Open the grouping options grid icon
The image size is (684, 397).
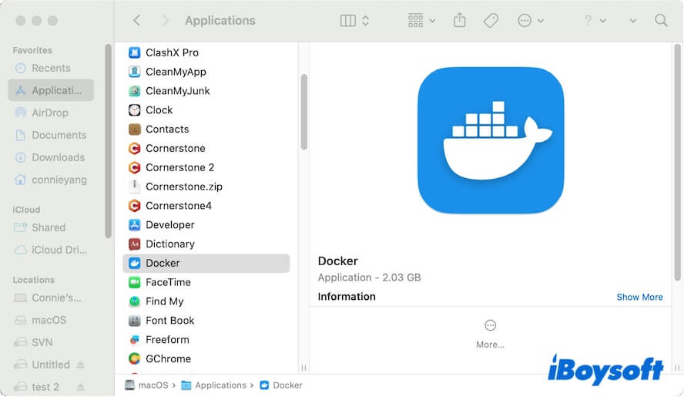click(x=415, y=21)
